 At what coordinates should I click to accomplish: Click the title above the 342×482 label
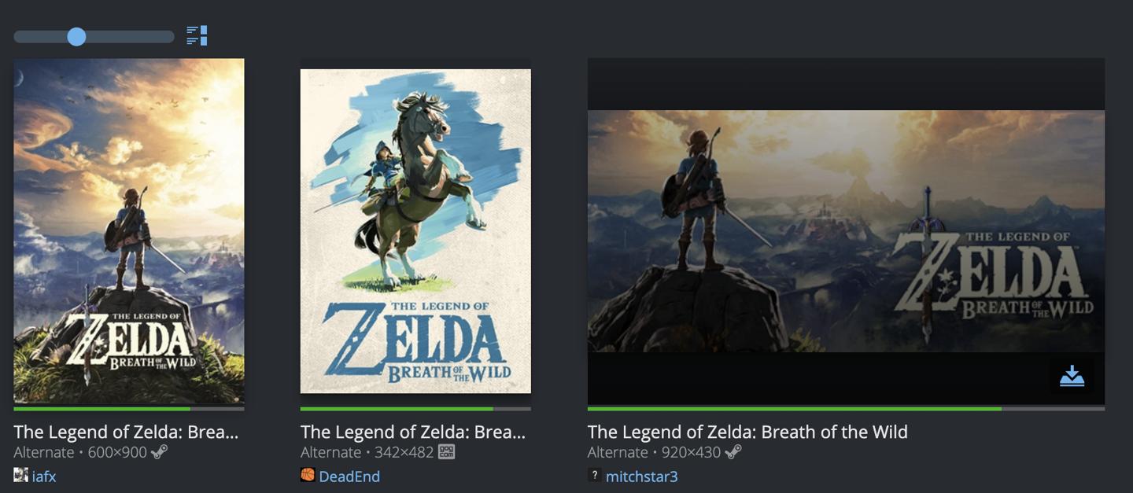tap(412, 432)
